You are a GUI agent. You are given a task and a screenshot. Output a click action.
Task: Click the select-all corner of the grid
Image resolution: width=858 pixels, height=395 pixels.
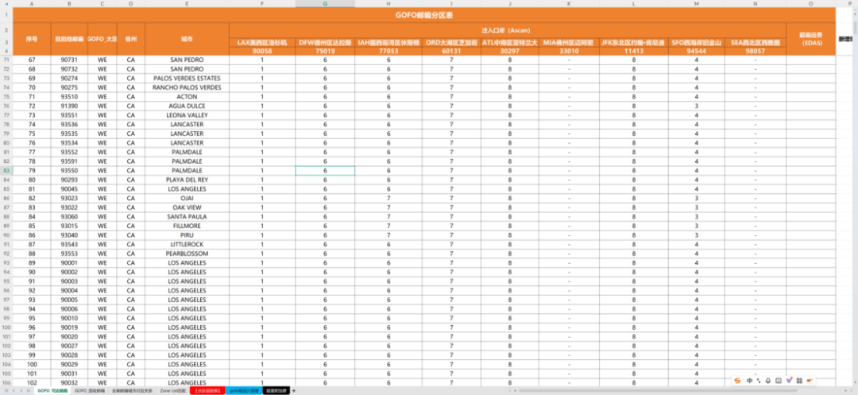click(x=7, y=4)
